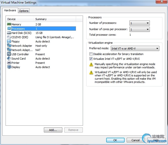Click 'Using file D:\centos6.4image\...' summary
168x145 pixels.
pos(55,37)
